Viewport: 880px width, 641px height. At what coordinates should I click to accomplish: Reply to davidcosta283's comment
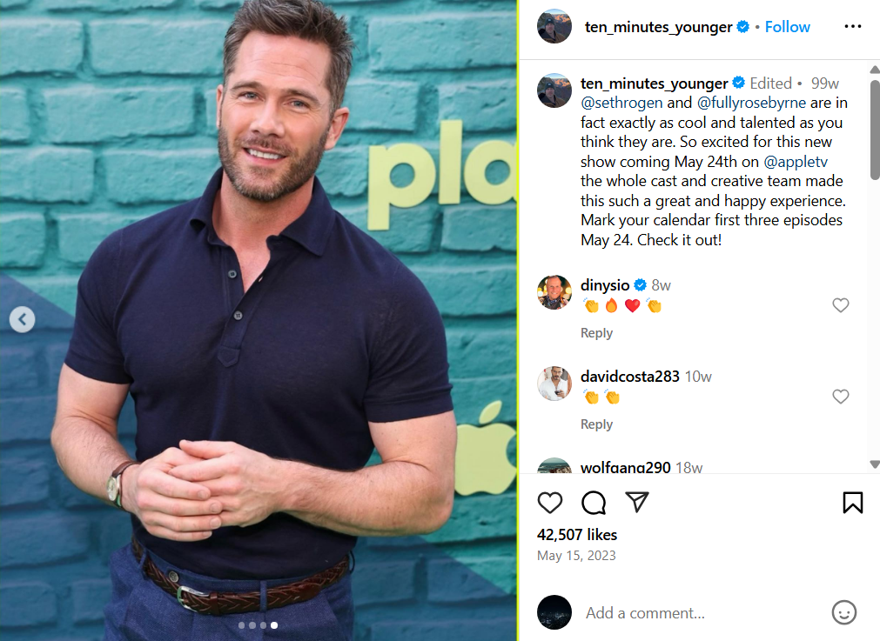pyautogui.click(x=596, y=424)
